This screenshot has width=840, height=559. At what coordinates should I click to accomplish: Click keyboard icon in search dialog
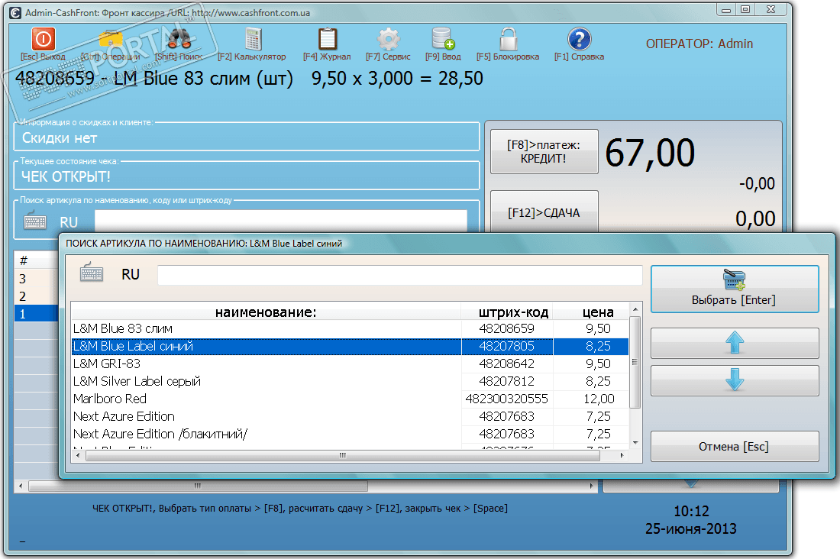[92, 273]
